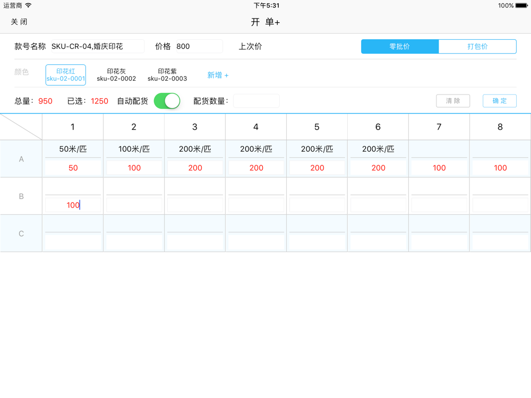Click row B column 2 empty quantity field

[x=134, y=205]
